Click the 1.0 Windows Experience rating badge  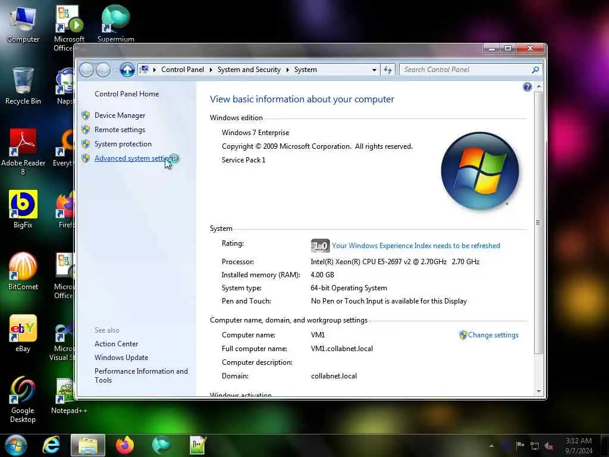320,246
